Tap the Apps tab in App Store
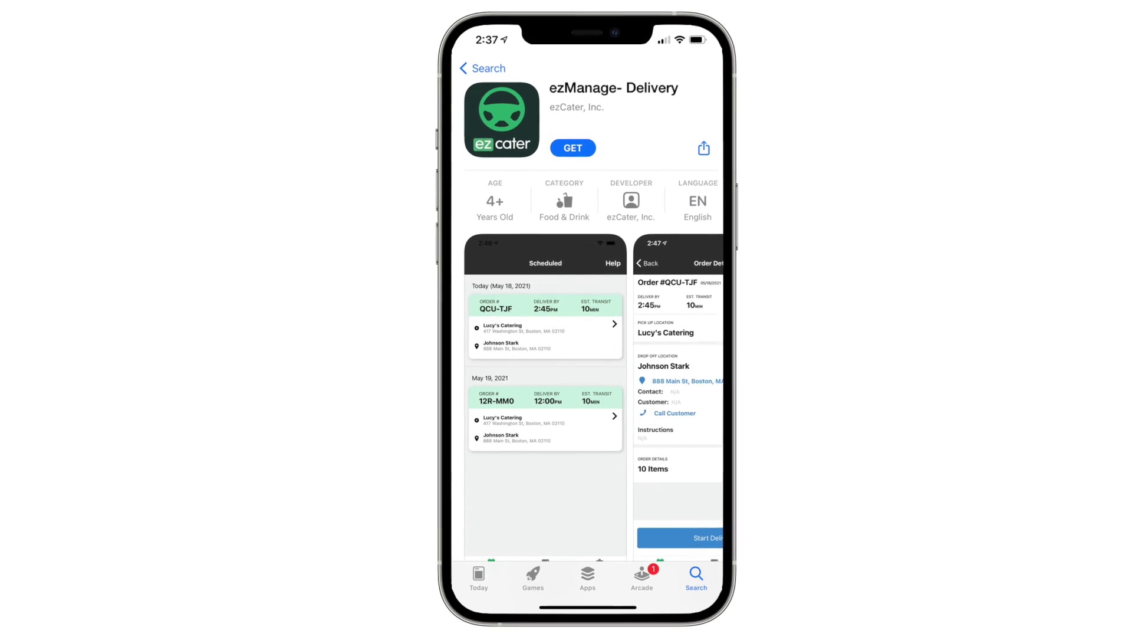Viewport: 1132px width, 637px height. pyautogui.click(x=587, y=578)
